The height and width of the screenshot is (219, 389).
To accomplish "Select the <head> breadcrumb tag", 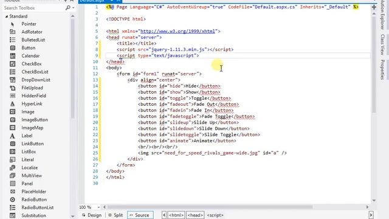I will (x=196, y=215).
